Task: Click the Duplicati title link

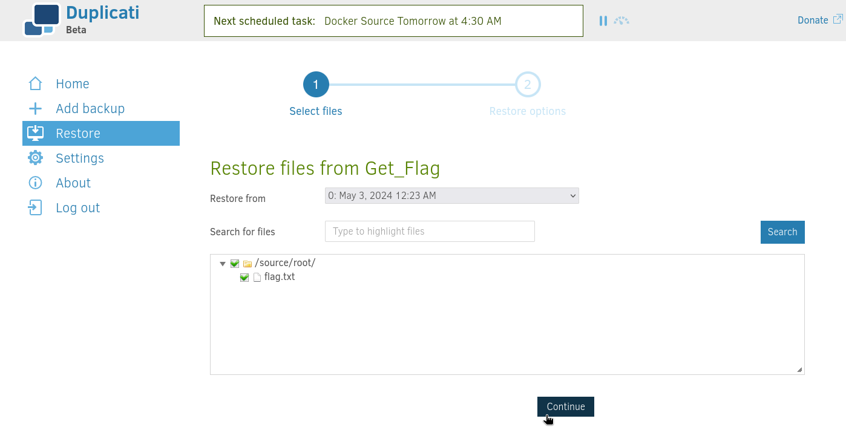Action: point(102,13)
